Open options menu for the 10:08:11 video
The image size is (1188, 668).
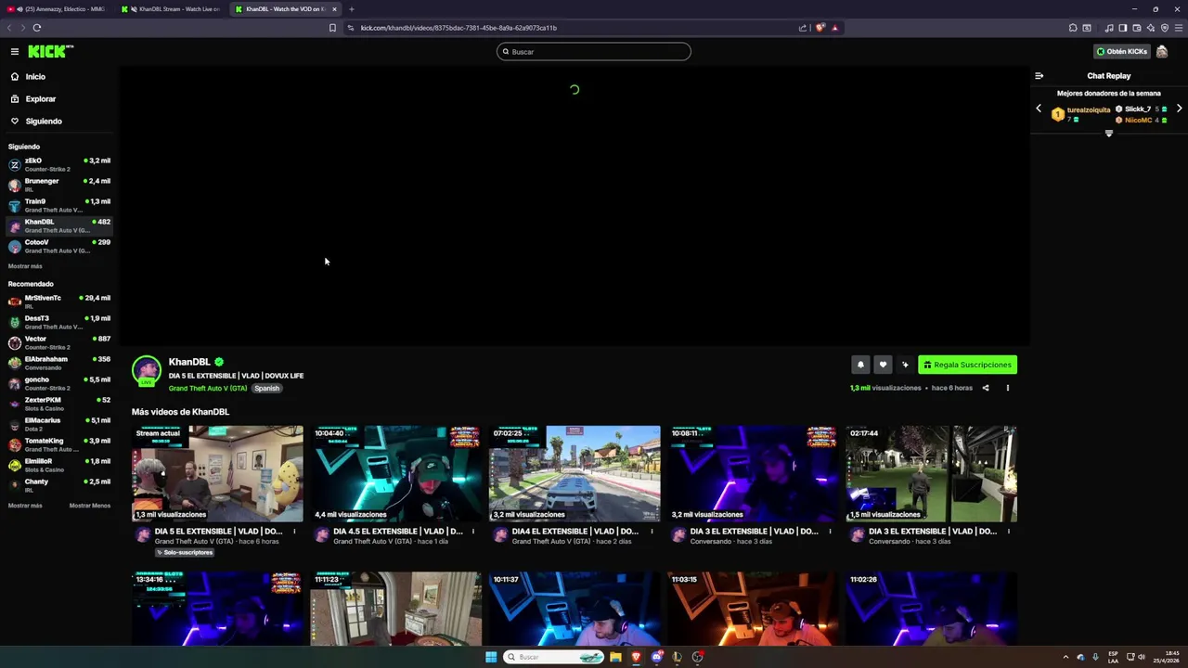[830, 532]
